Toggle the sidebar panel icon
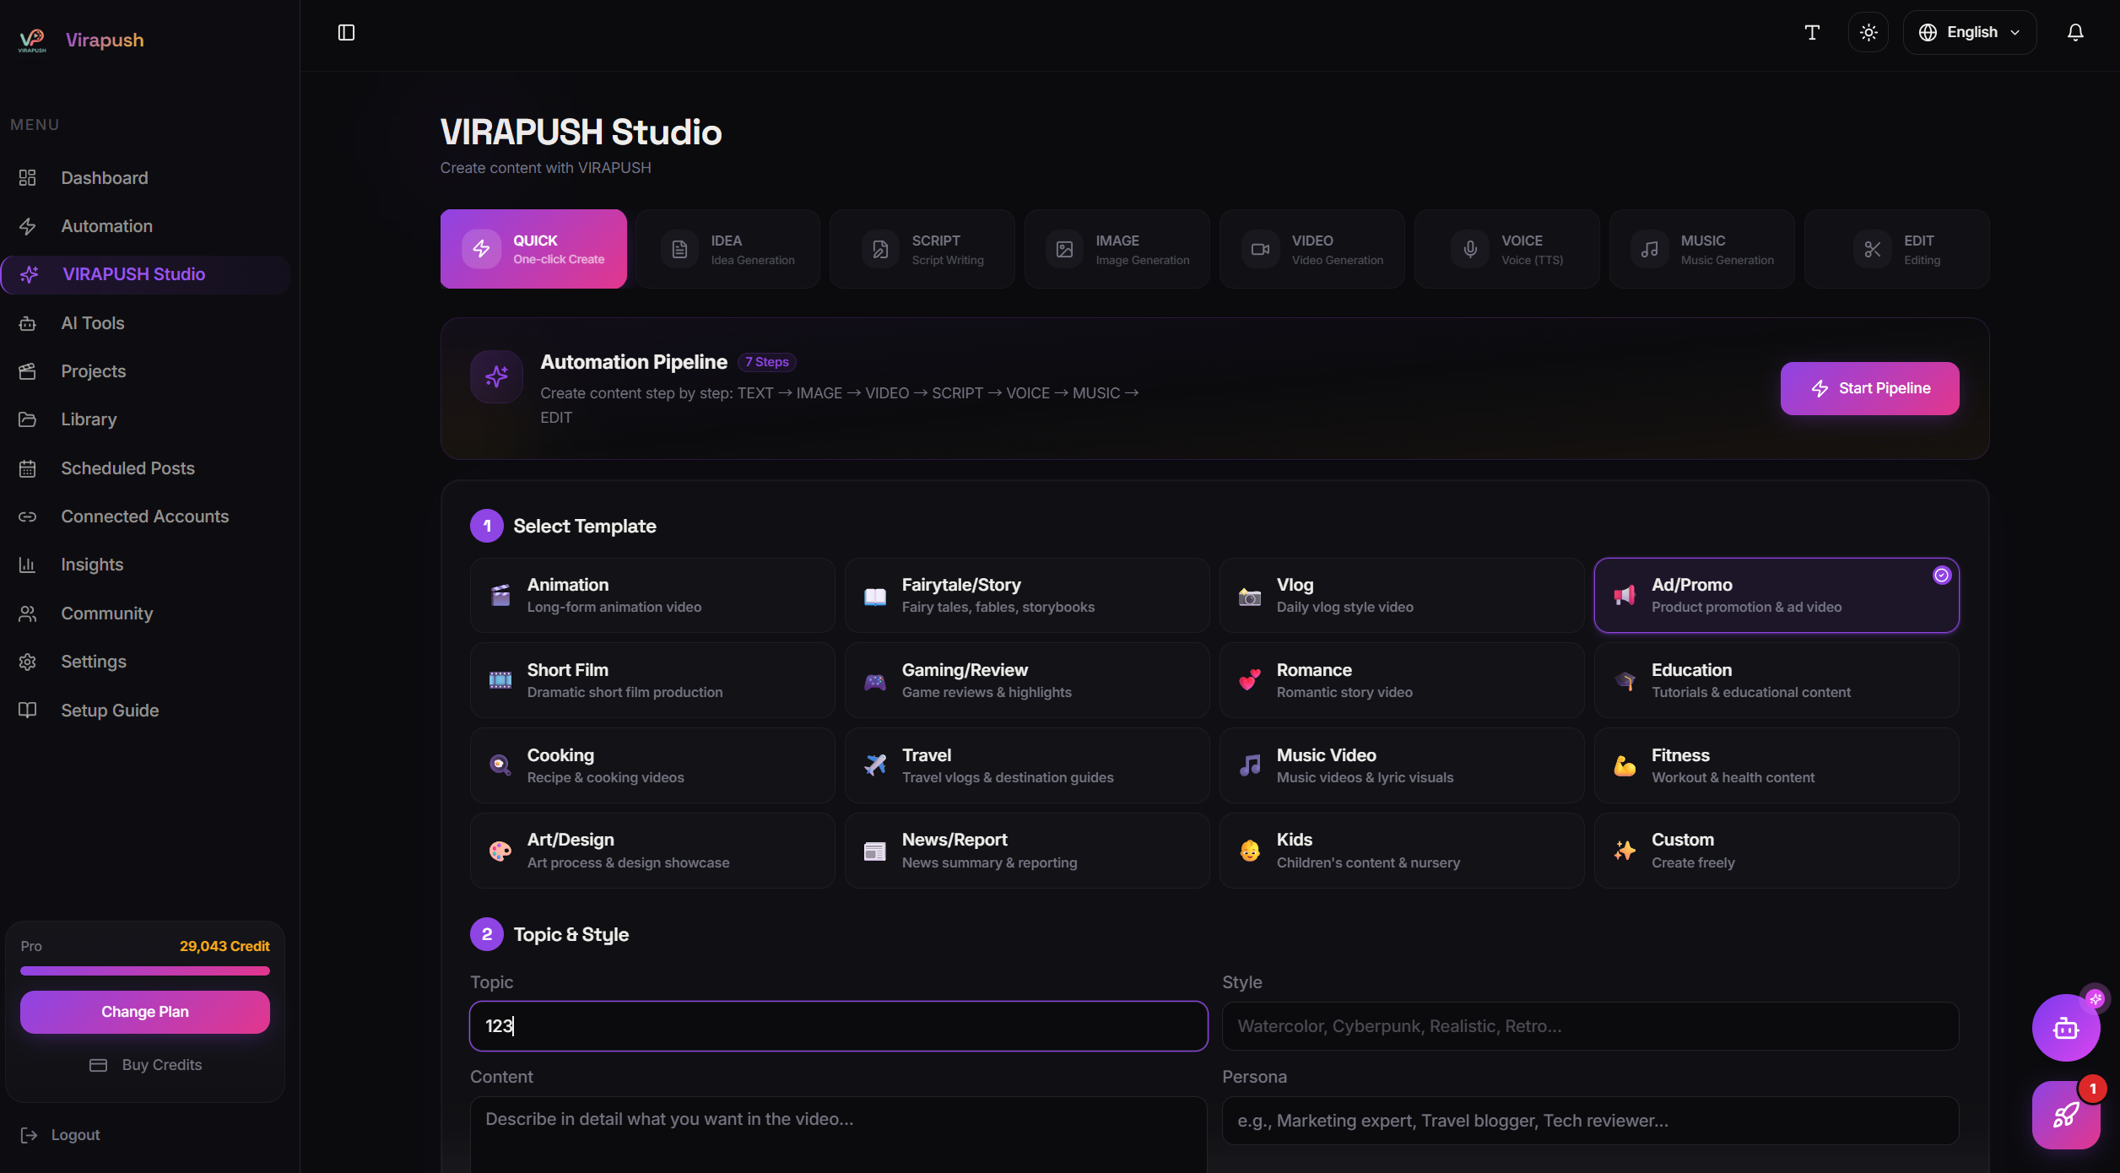The image size is (2120, 1173). (x=346, y=32)
